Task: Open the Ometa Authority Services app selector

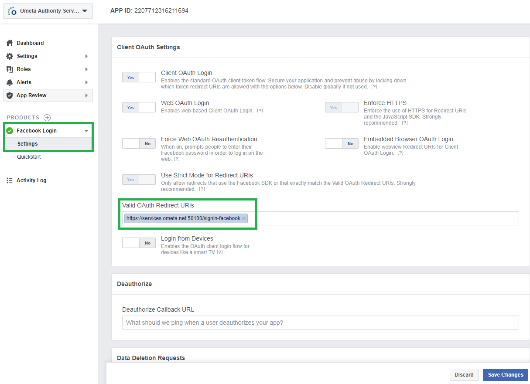Action: click(48, 10)
